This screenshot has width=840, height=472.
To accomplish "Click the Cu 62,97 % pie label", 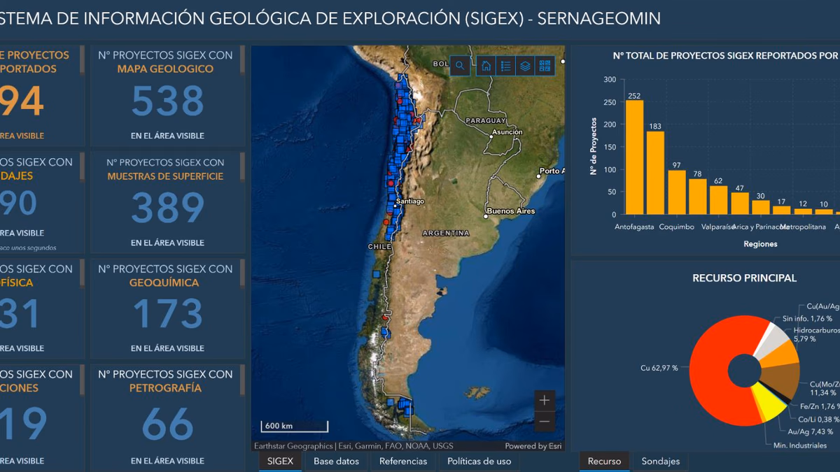I will pos(659,368).
